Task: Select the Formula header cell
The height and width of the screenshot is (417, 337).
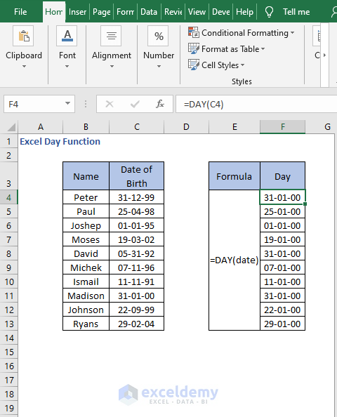Action: [234, 176]
